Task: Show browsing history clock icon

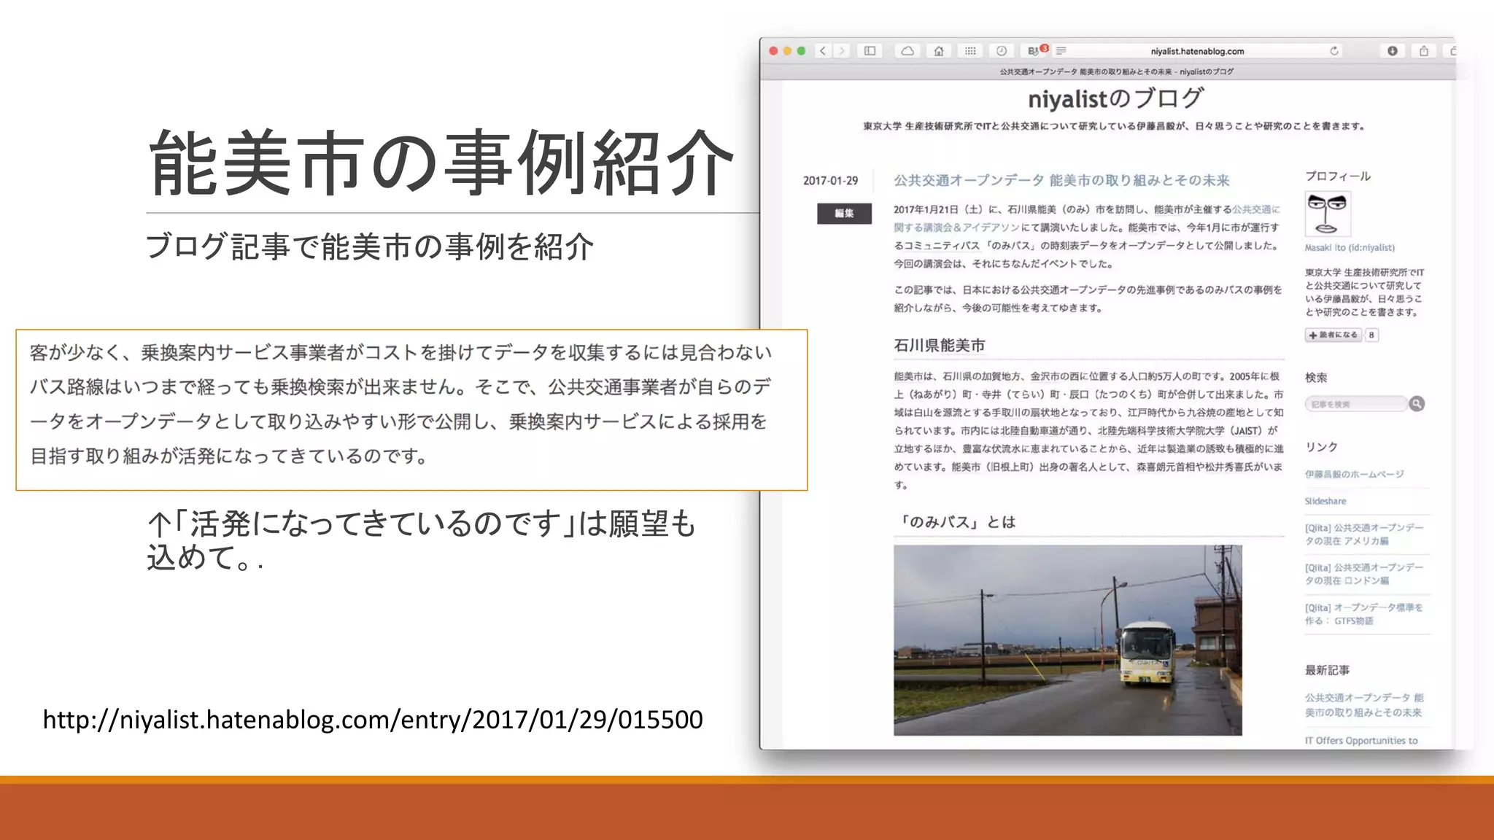Action: [1002, 51]
